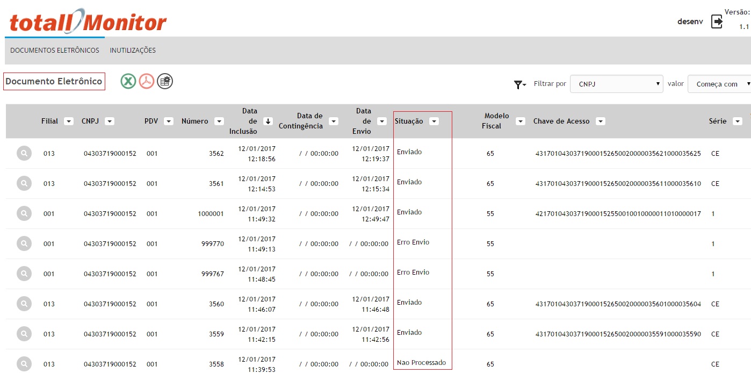Click the totall Monitor logo
The width and height of the screenshot is (751, 373).
pos(88,22)
